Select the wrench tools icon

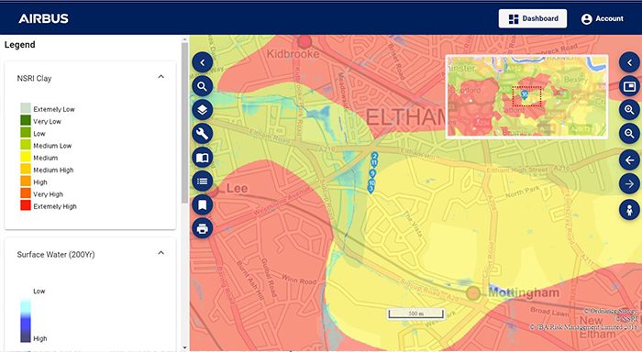[x=203, y=134]
